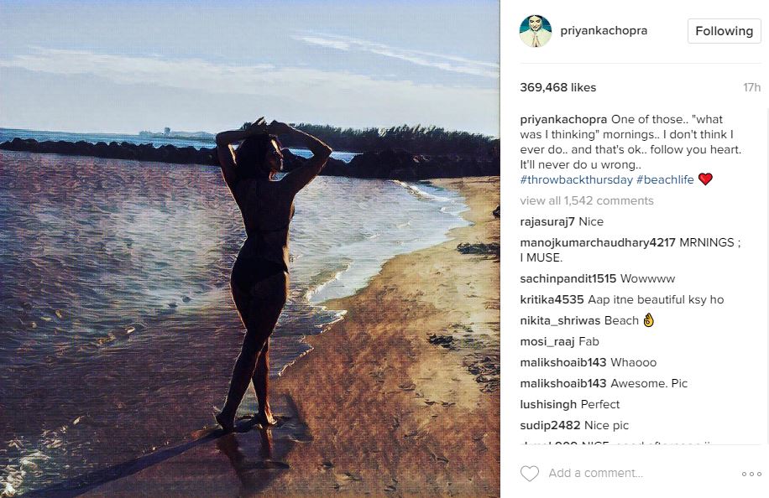
Task: Click the heart like icon beside comment box
Action: pos(529,474)
